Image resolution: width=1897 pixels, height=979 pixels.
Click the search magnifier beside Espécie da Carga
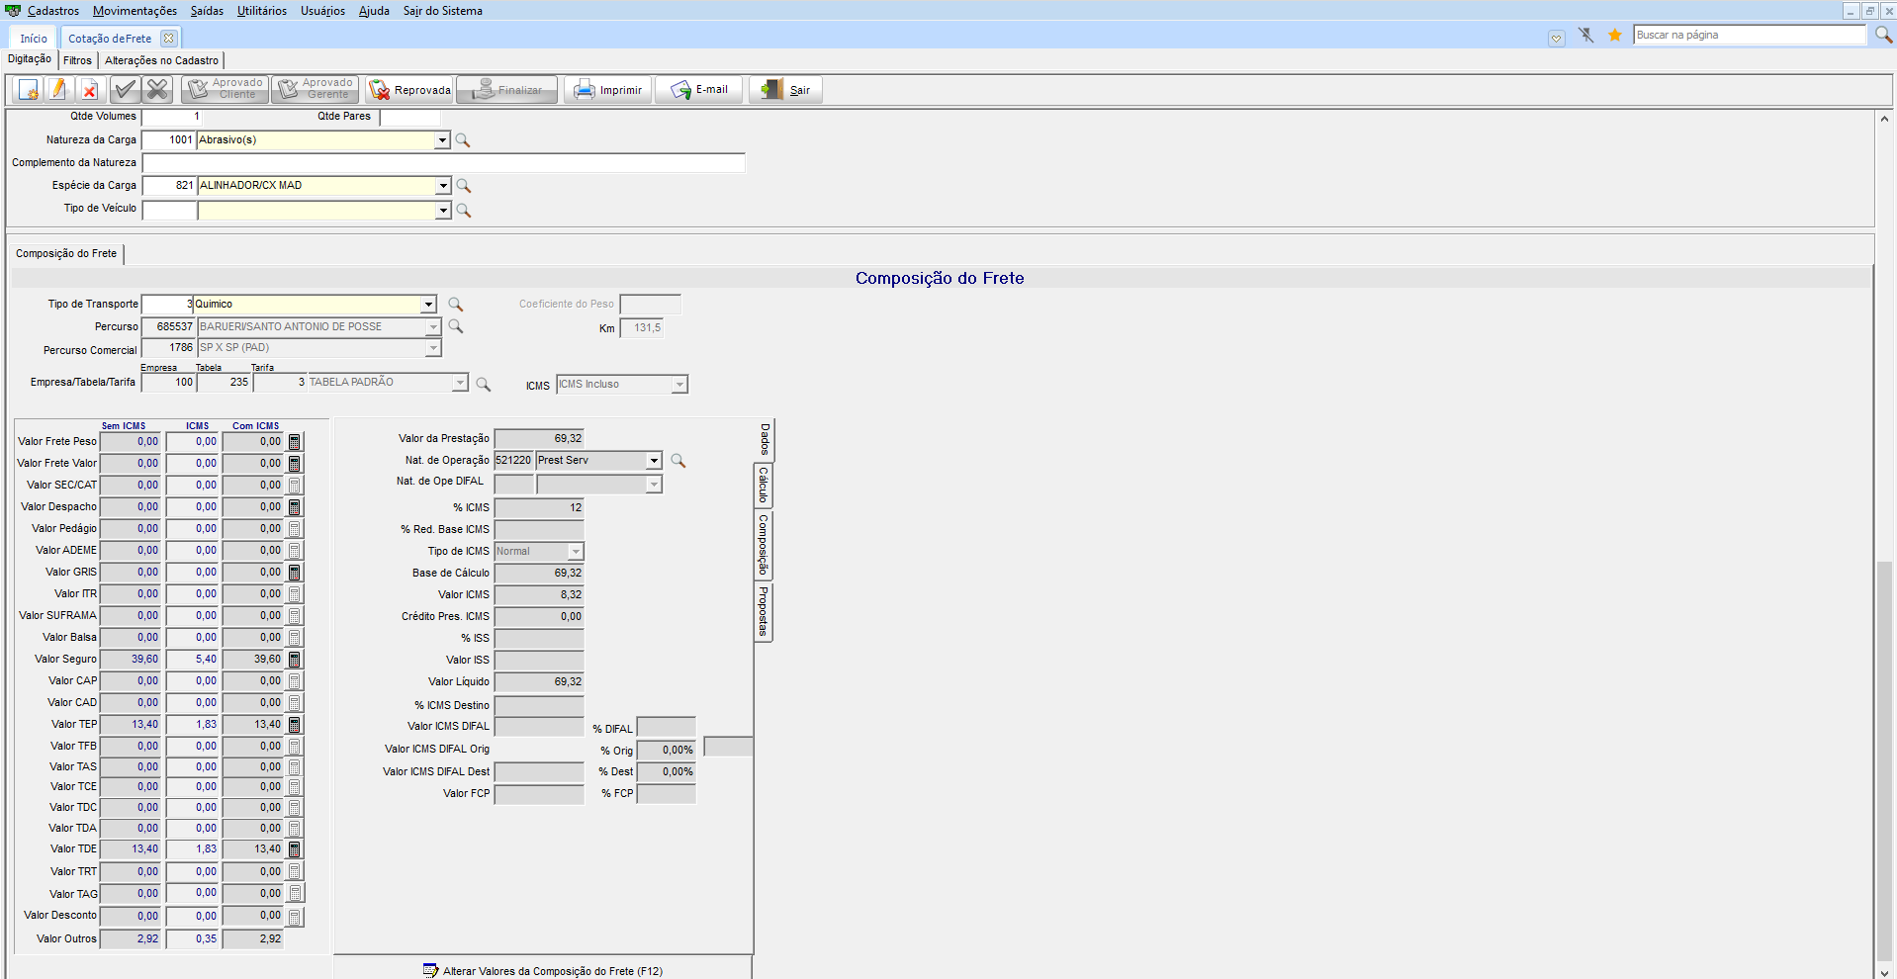464,186
